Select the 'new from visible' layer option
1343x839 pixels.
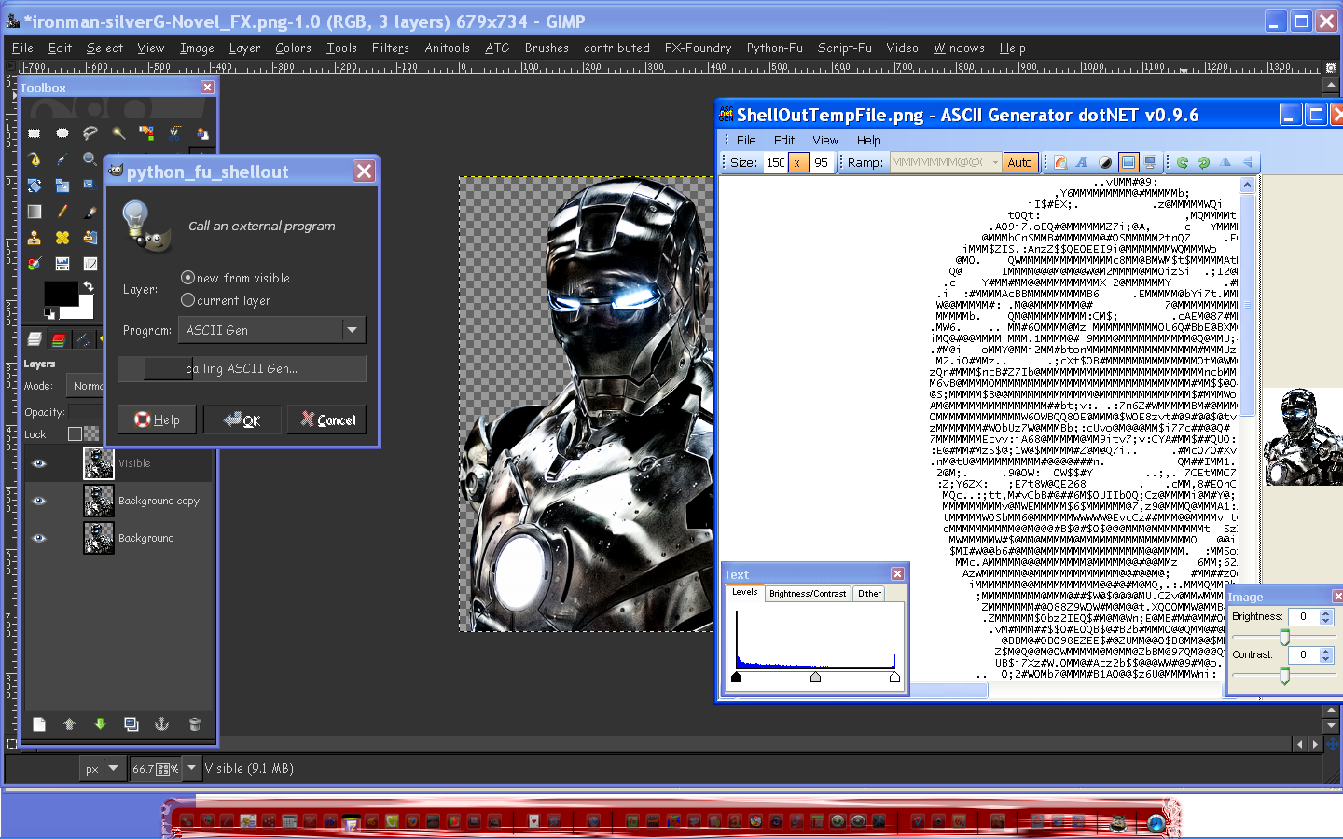[187, 278]
